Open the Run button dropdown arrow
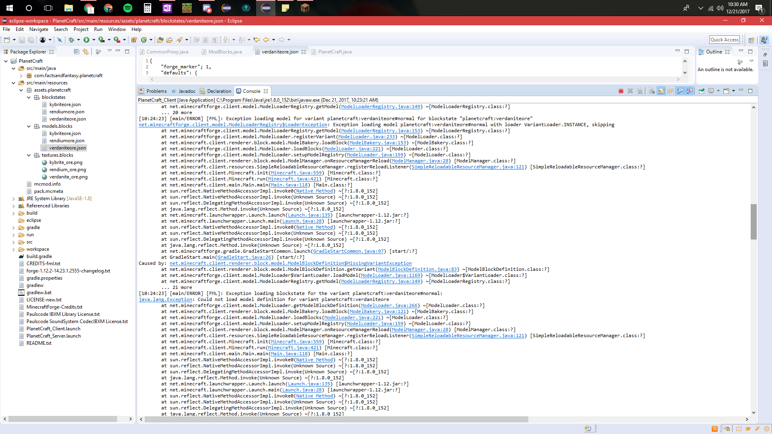 pyautogui.click(x=94, y=40)
